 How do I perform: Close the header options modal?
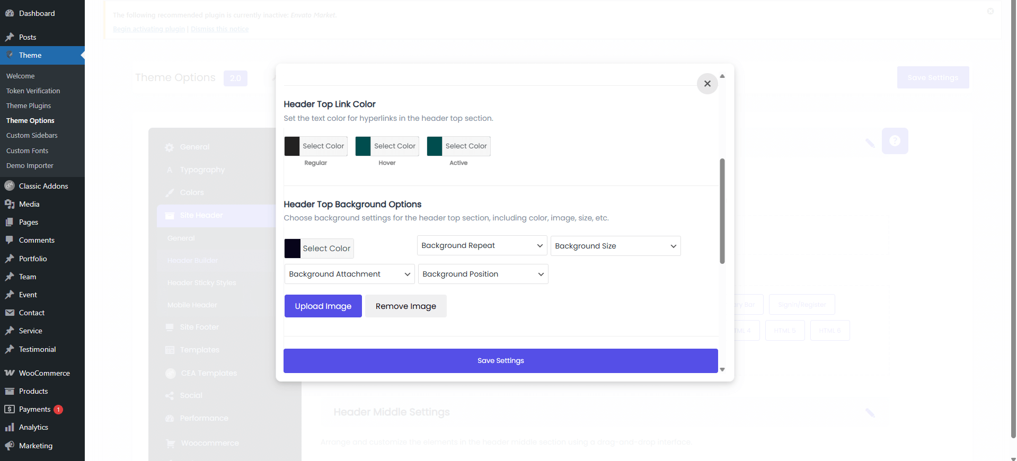(707, 84)
